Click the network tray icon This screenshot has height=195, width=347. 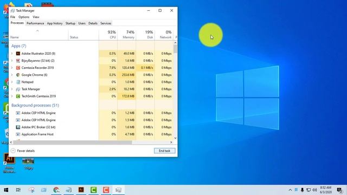point(309,190)
